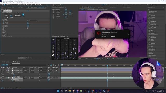Select the Clone Stamp tool
This screenshot has height=93, width=166.
(33, 5)
